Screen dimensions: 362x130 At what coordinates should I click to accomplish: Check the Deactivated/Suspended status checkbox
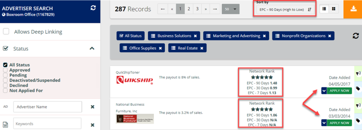point(5,80)
